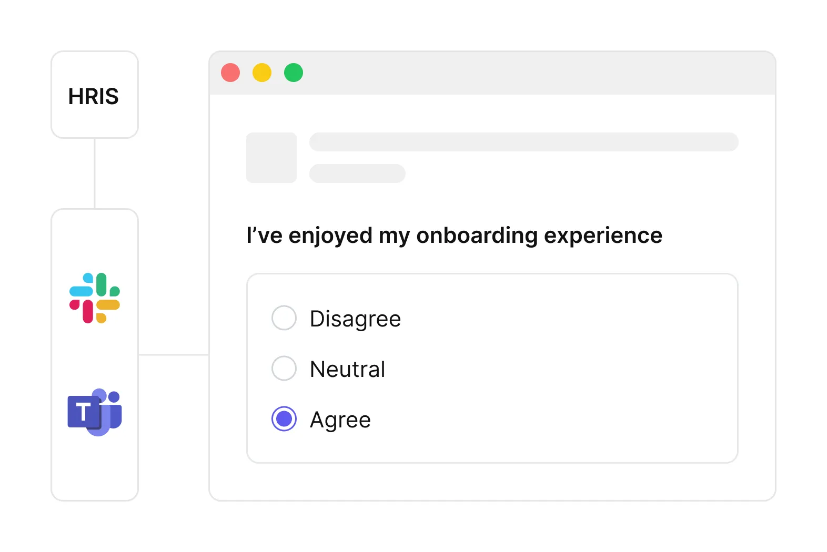
Task: Click the HRIS box
Action: [x=95, y=95]
